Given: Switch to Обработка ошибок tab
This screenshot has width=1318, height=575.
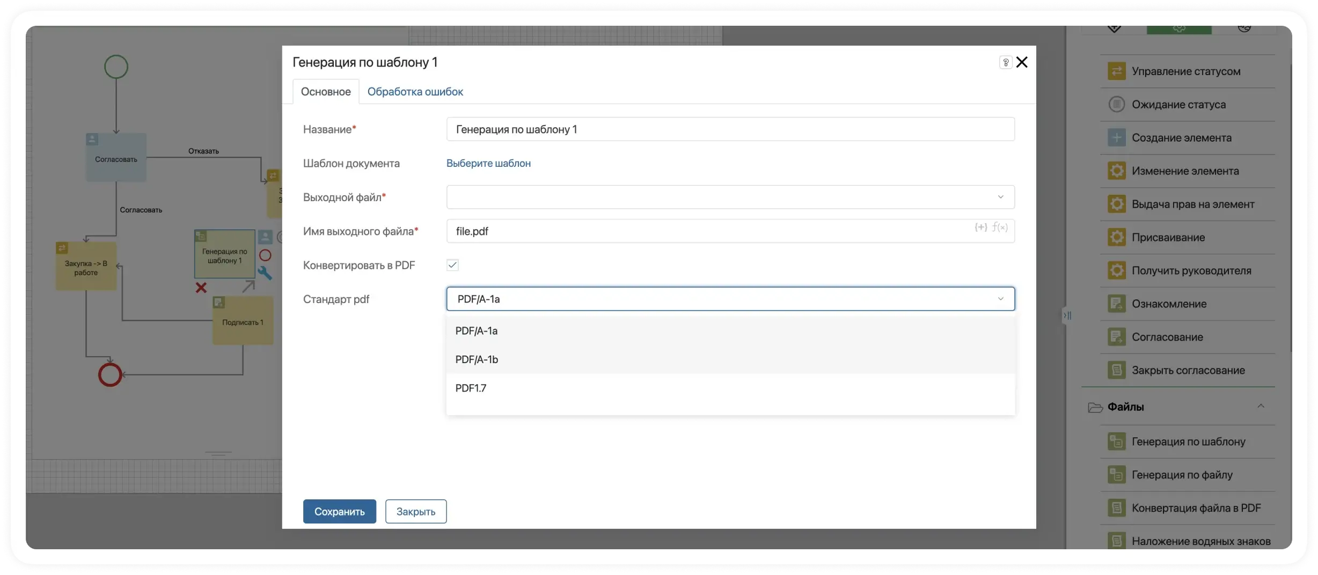Looking at the screenshot, I should tap(415, 92).
